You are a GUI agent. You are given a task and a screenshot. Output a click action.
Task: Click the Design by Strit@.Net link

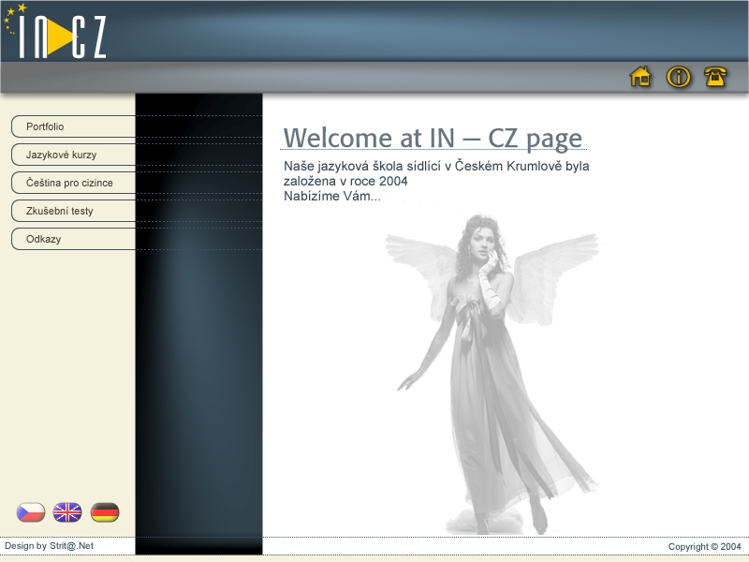coord(50,546)
